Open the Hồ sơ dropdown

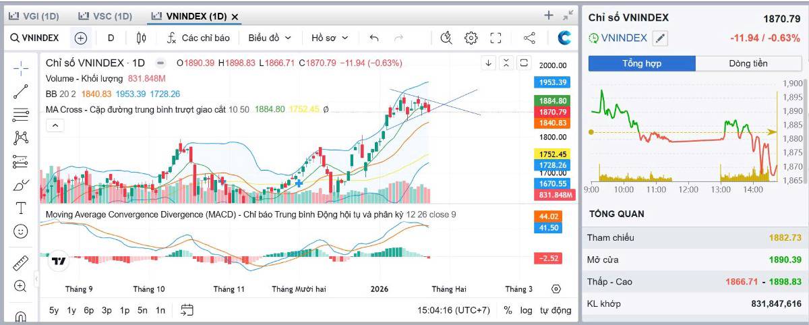[x=330, y=38]
